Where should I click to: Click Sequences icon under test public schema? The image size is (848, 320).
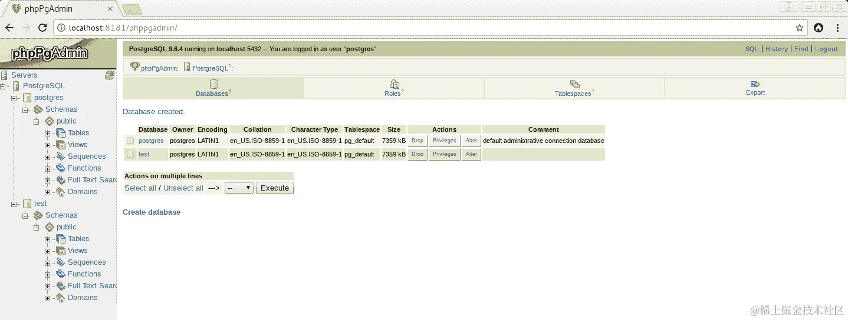(61, 262)
